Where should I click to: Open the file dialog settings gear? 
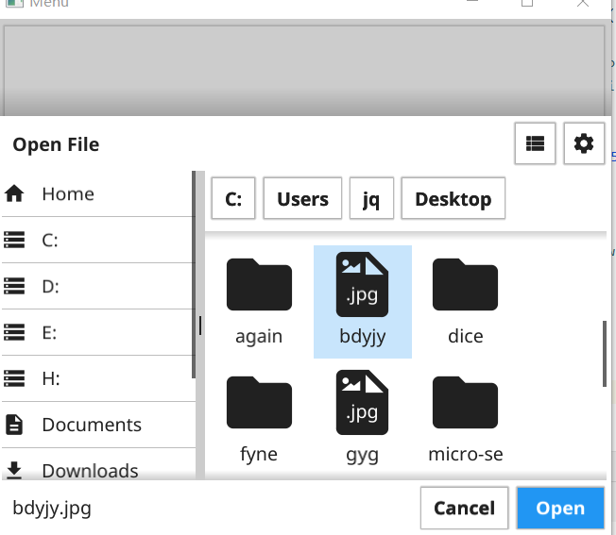[x=584, y=143]
